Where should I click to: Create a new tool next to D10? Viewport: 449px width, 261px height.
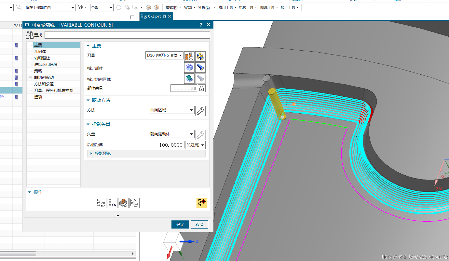click(189, 56)
